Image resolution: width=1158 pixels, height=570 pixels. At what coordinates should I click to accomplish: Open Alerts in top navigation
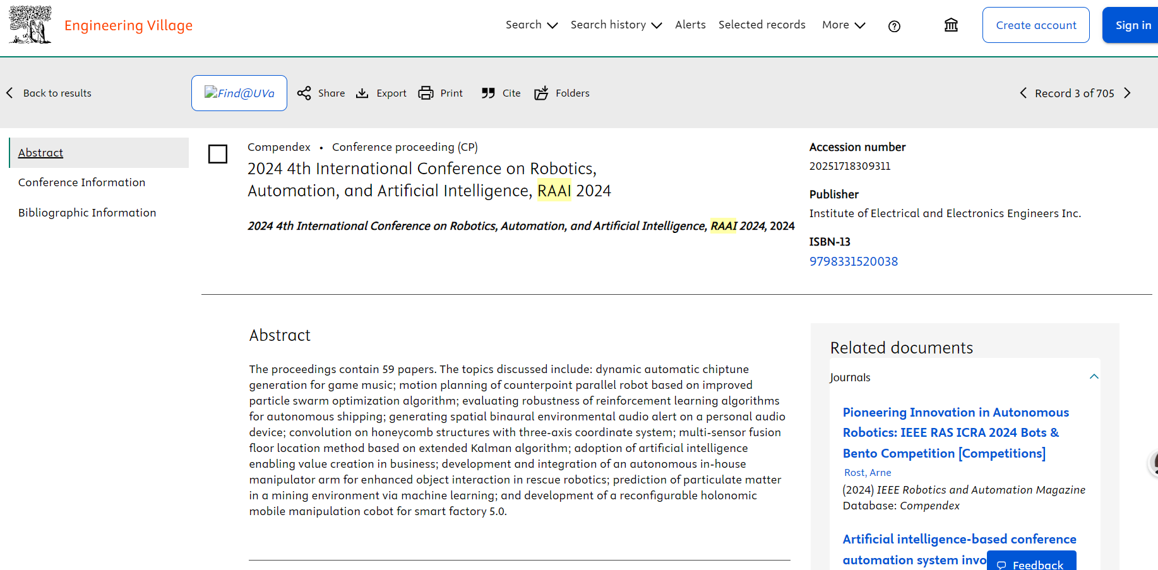(690, 25)
